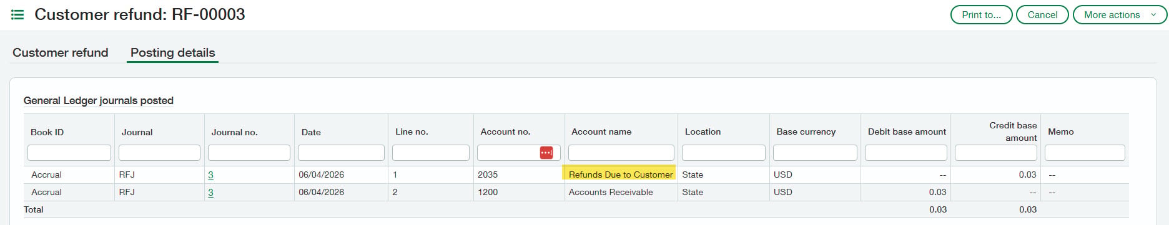Focus the Book ID filter field
The image size is (1169, 225).
click(69, 153)
